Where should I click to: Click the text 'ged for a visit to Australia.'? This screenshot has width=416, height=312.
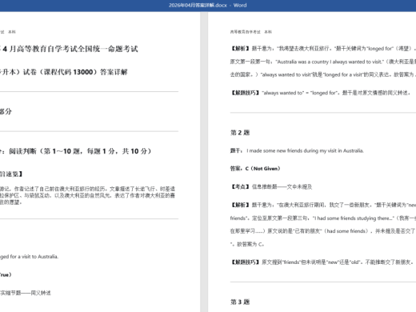point(29,257)
